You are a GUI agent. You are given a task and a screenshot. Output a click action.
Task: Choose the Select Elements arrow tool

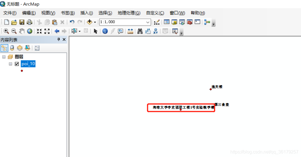pos(95,31)
